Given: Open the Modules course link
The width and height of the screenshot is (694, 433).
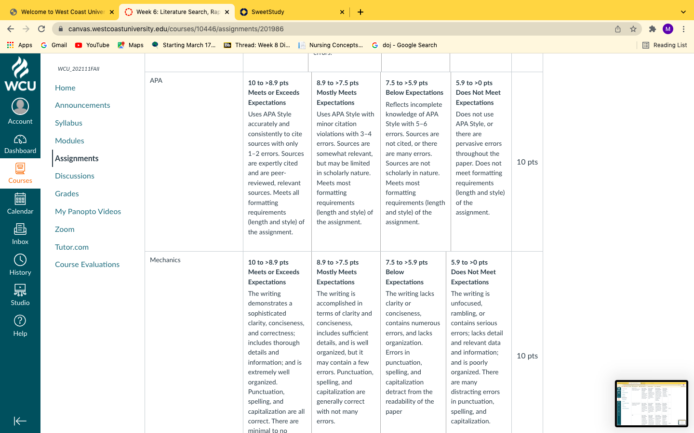Looking at the screenshot, I should pos(69,140).
